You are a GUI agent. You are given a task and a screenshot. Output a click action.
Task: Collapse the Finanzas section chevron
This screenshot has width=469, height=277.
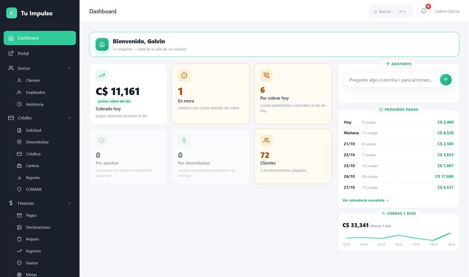tap(70, 203)
